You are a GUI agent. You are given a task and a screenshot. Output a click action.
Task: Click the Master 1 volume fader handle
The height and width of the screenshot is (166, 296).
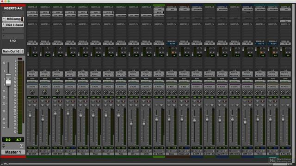(8, 79)
